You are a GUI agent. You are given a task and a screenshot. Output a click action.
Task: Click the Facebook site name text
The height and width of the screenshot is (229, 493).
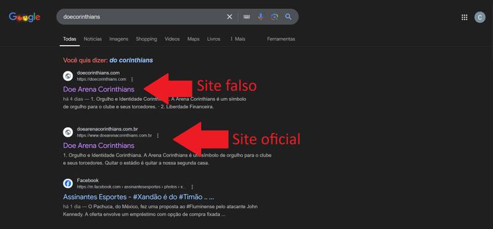[x=88, y=180]
